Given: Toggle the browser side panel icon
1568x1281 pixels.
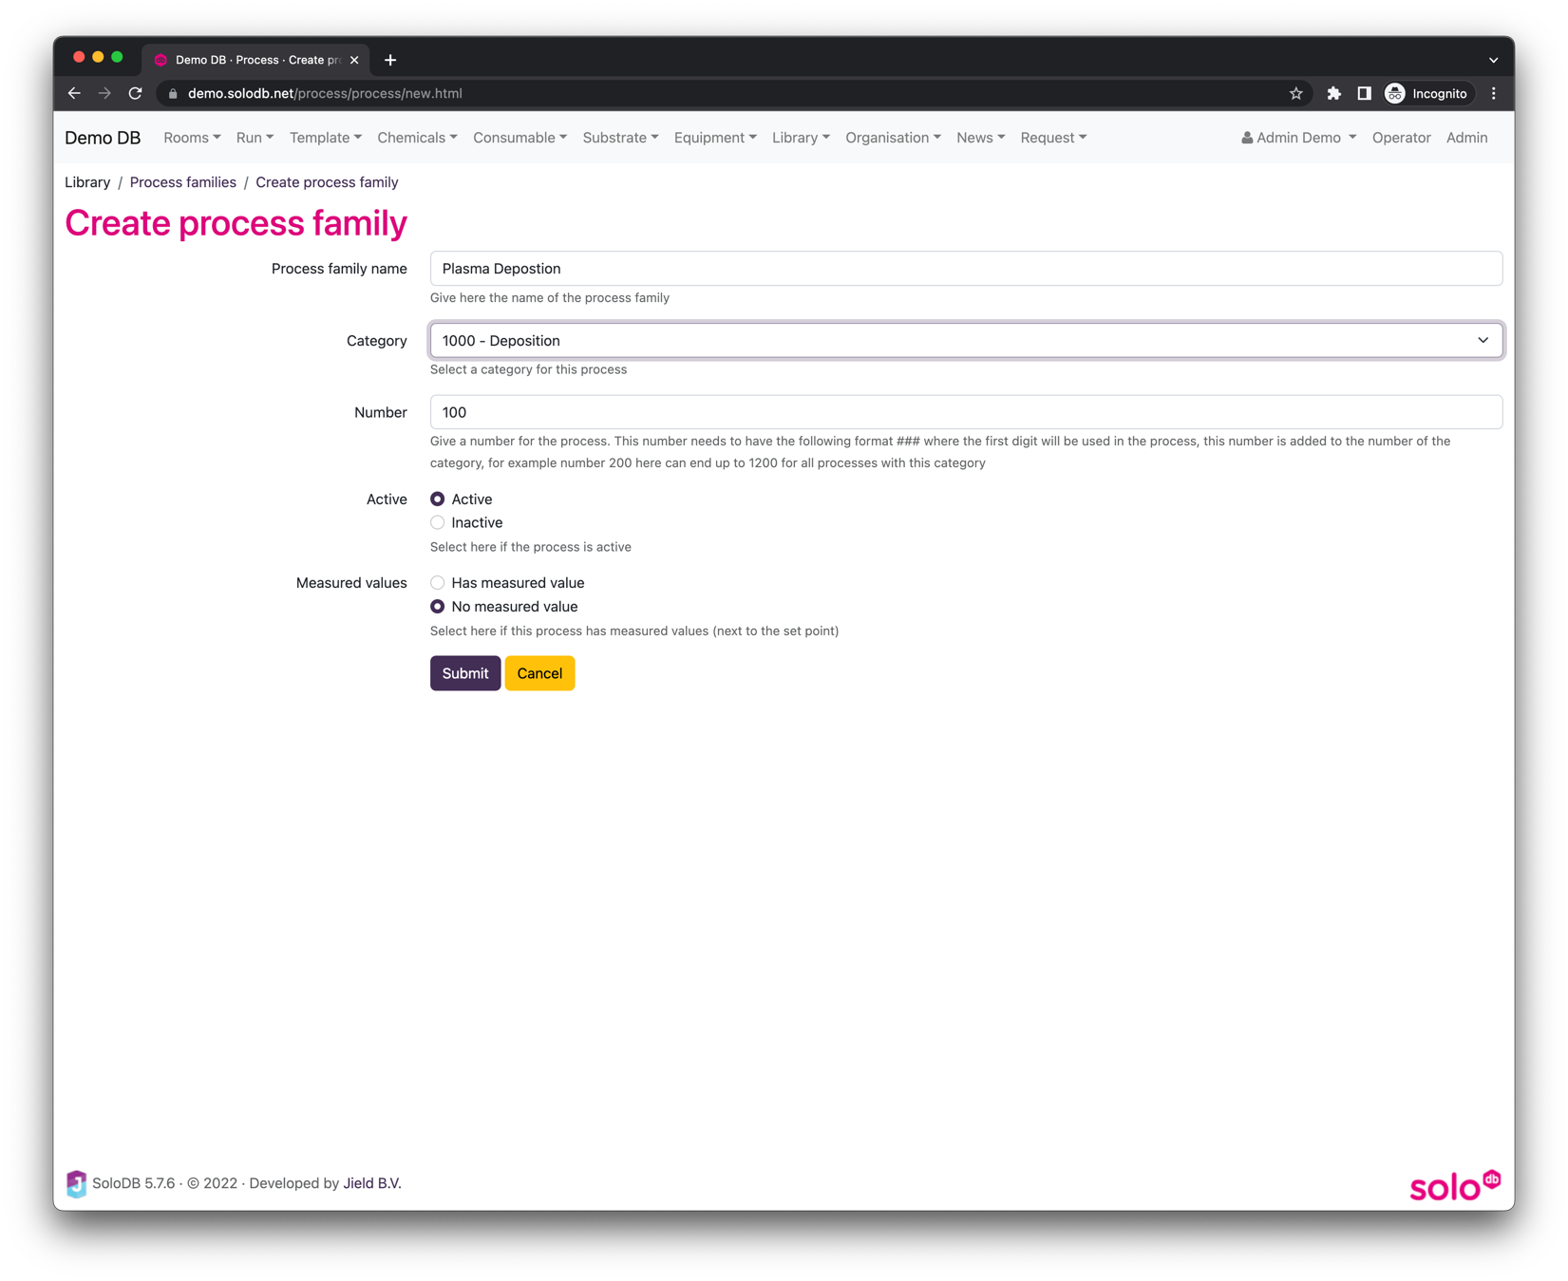Looking at the screenshot, I should pos(1364,93).
